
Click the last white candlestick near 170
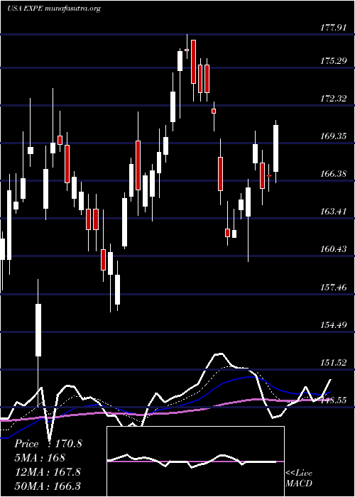tap(275, 148)
